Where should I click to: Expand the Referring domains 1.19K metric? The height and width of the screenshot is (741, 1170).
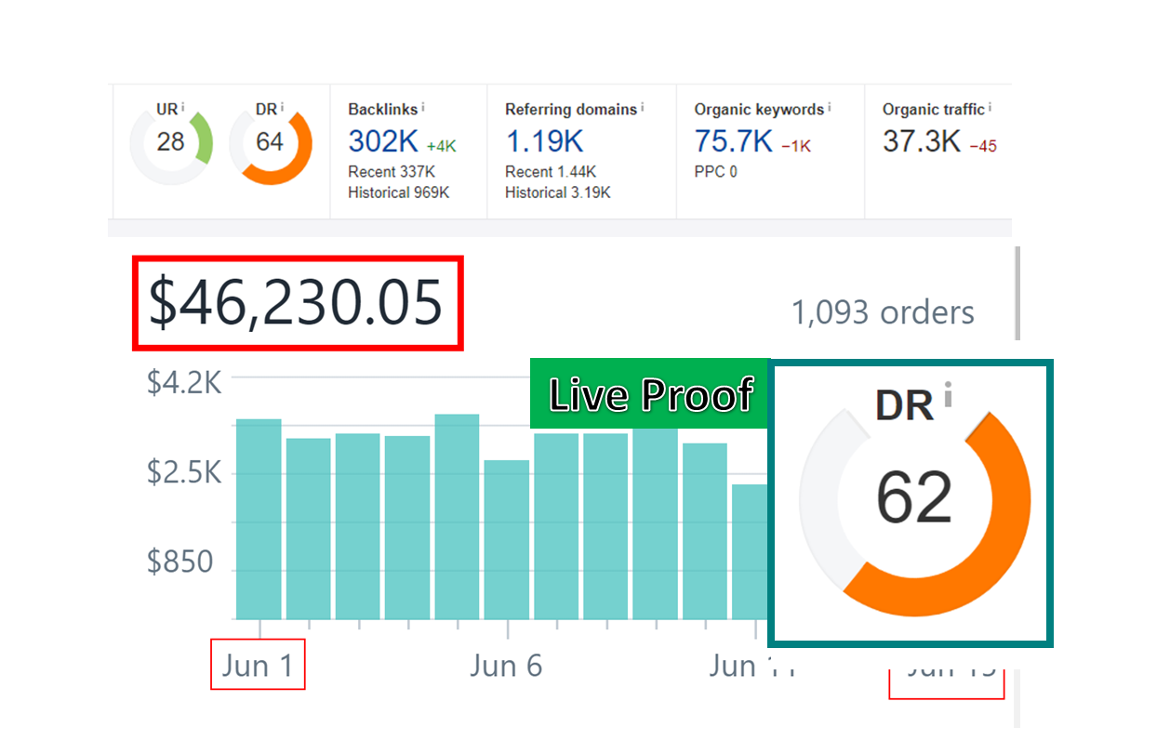click(543, 142)
